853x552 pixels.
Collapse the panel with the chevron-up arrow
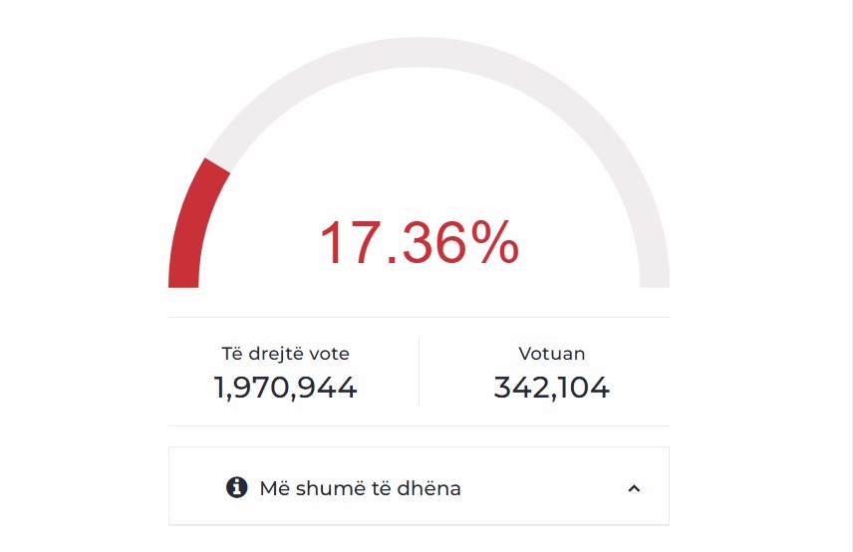pyautogui.click(x=634, y=488)
